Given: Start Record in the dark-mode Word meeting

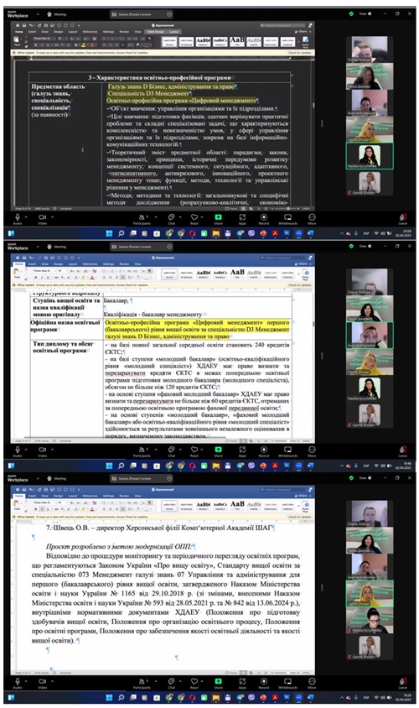Looking at the screenshot, I should [x=263, y=219].
